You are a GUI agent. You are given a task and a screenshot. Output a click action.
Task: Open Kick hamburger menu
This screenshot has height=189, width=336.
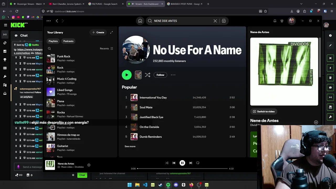(6, 25)
